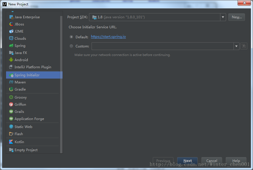The height and width of the screenshot is (170, 253).
Task: Close the New Project dialog
Action: pos(244,3)
